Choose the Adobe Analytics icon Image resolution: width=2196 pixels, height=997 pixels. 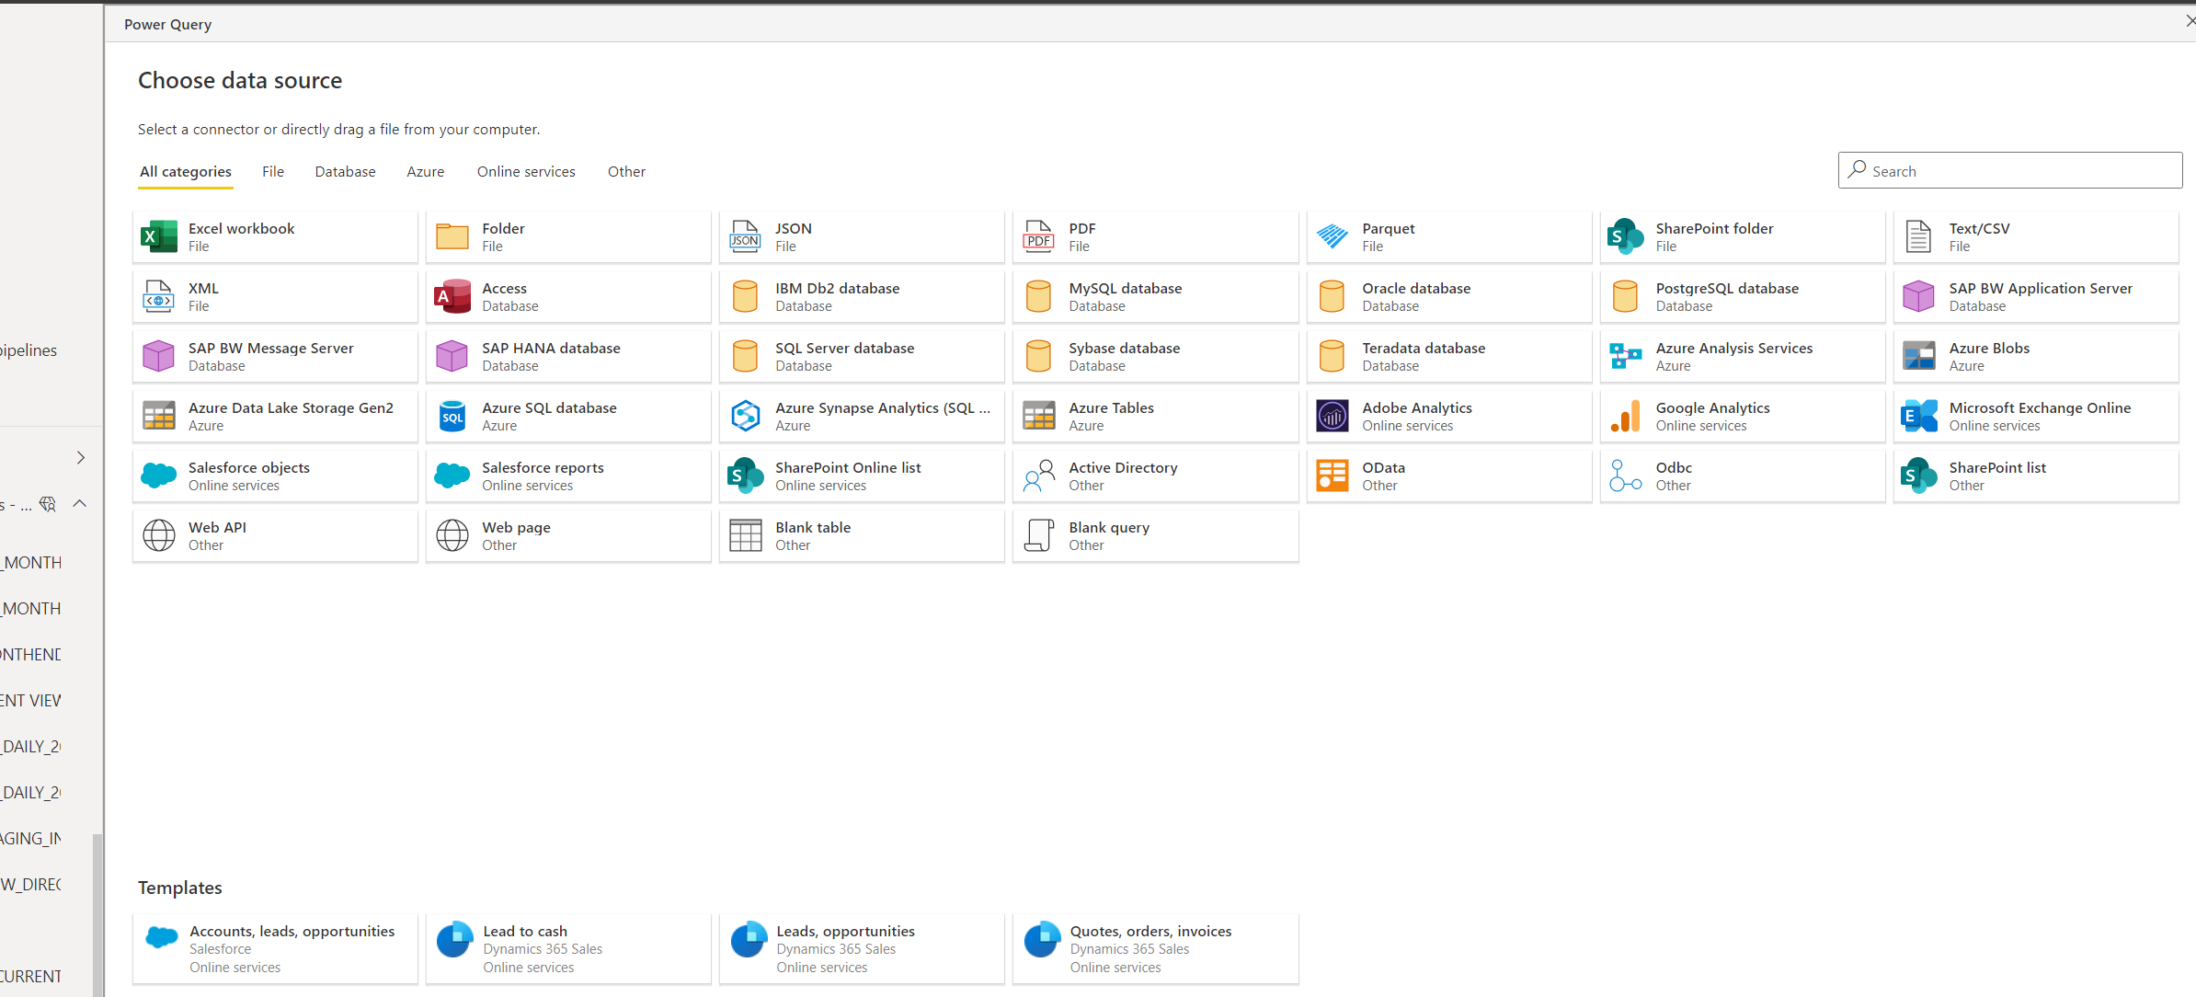1332,417
